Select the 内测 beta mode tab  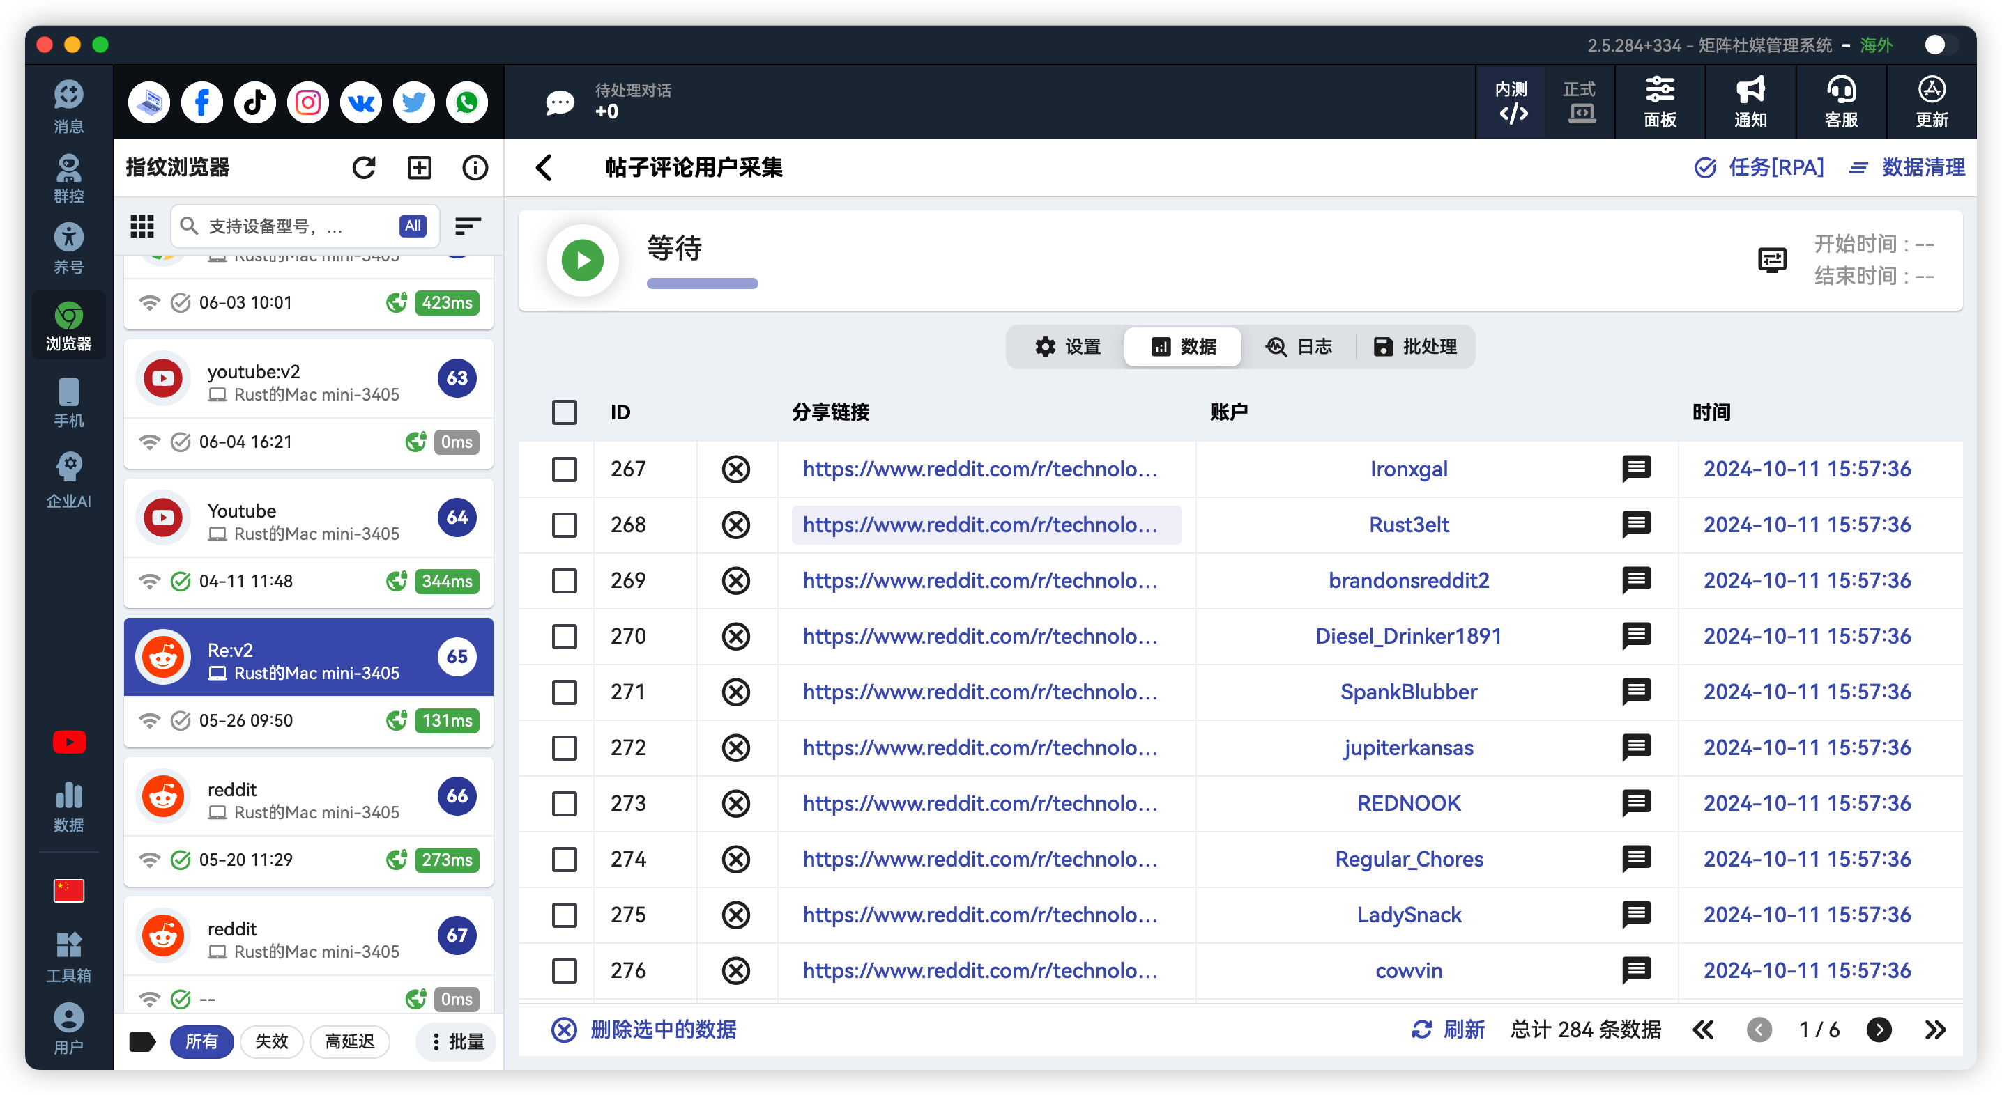pos(1511,102)
